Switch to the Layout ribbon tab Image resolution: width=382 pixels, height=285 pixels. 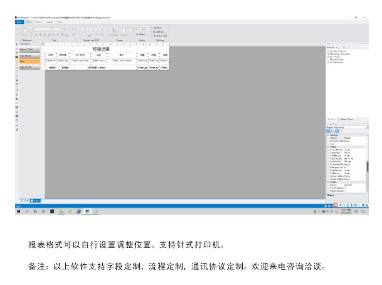coord(50,22)
